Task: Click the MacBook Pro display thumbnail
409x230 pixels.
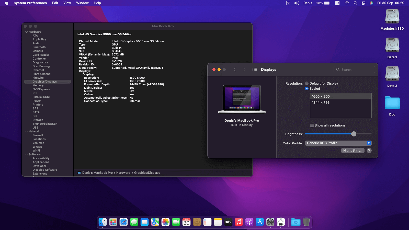Action: [242, 99]
